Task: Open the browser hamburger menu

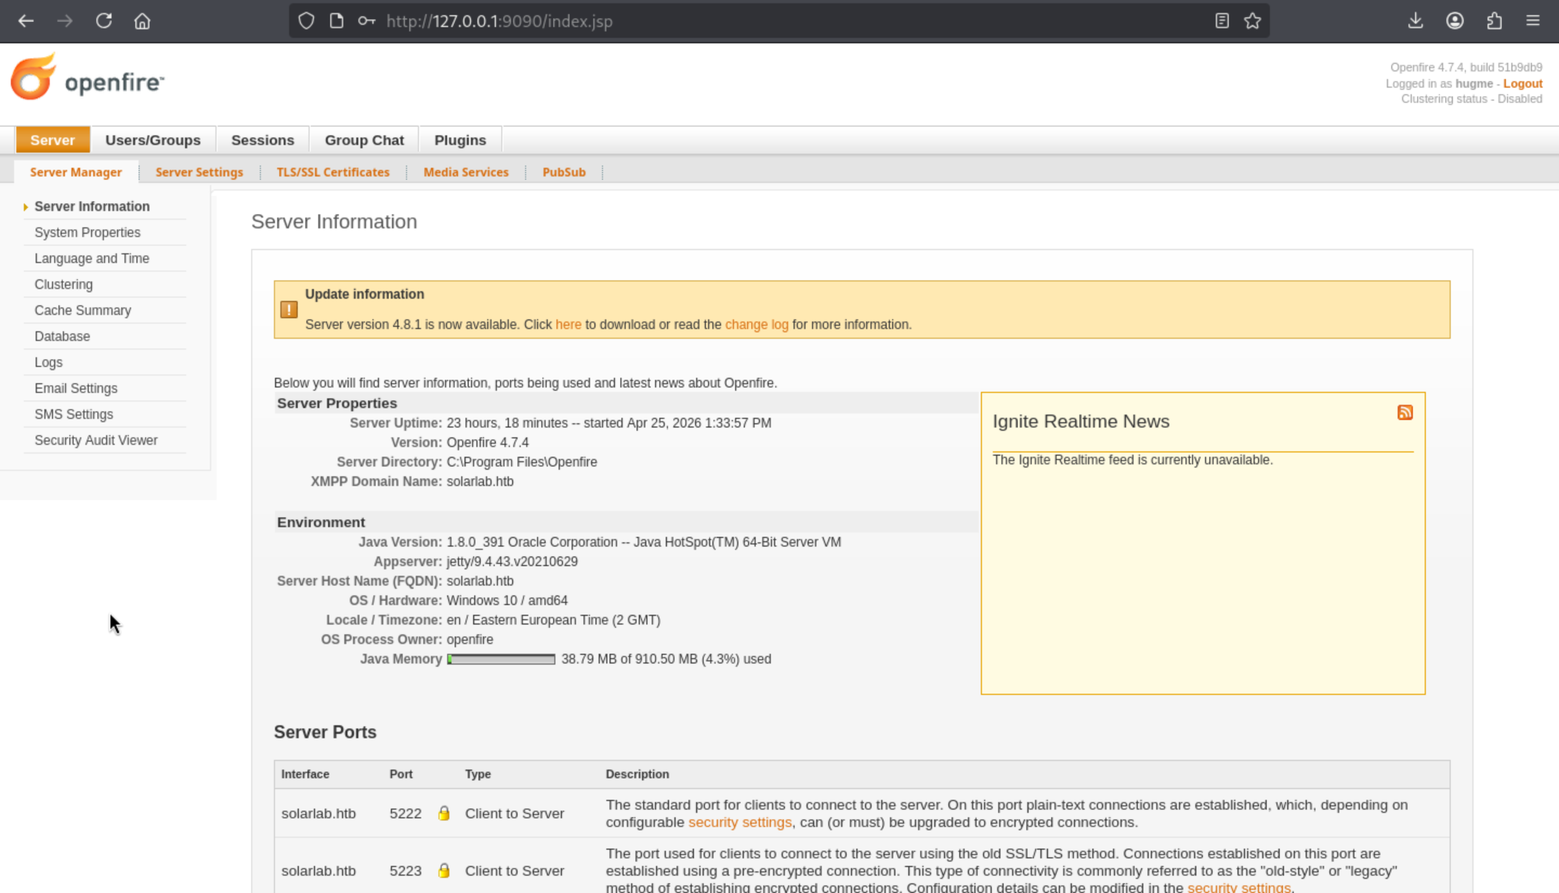Action: [x=1532, y=21]
